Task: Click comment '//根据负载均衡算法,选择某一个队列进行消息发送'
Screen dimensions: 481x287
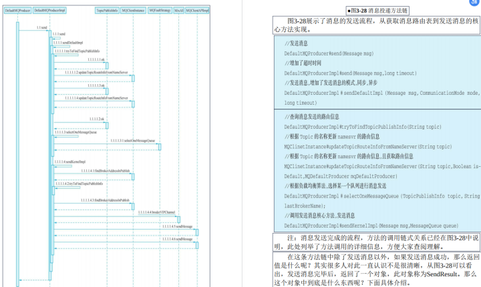Action: pos(335,186)
